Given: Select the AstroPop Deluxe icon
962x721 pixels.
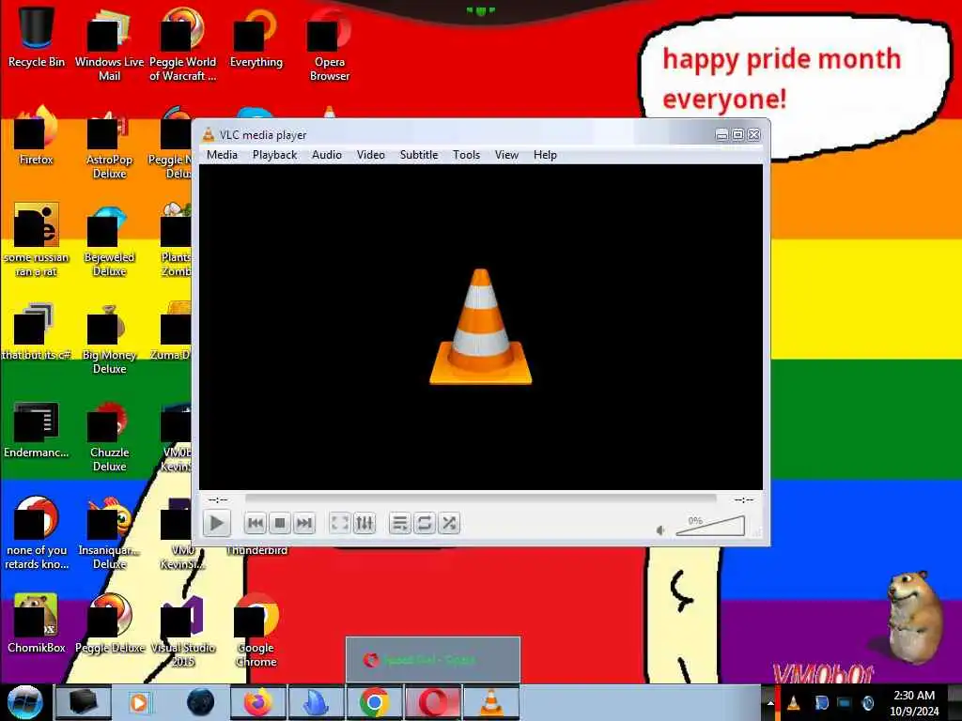Looking at the screenshot, I should click(109, 143).
